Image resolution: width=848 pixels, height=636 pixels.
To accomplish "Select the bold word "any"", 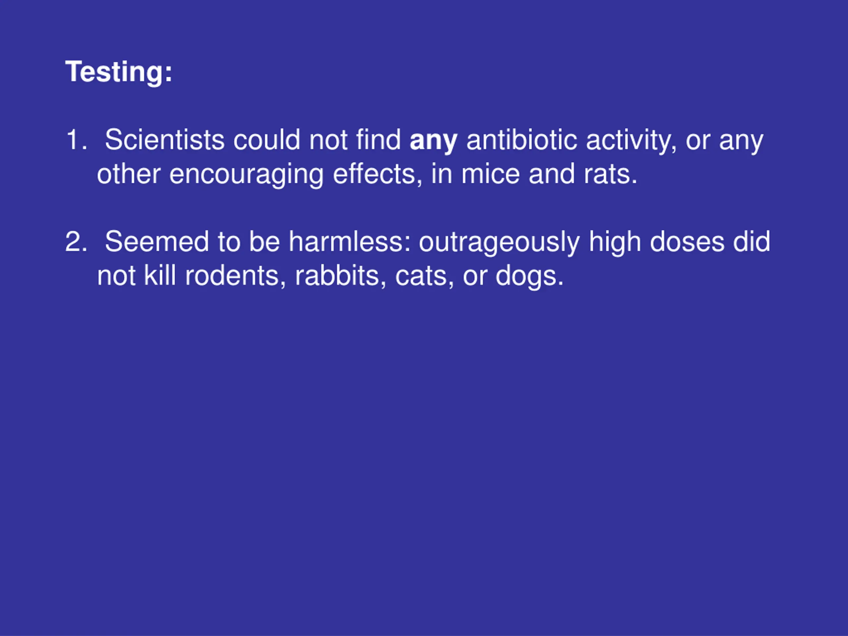I will pyautogui.click(x=433, y=141).
